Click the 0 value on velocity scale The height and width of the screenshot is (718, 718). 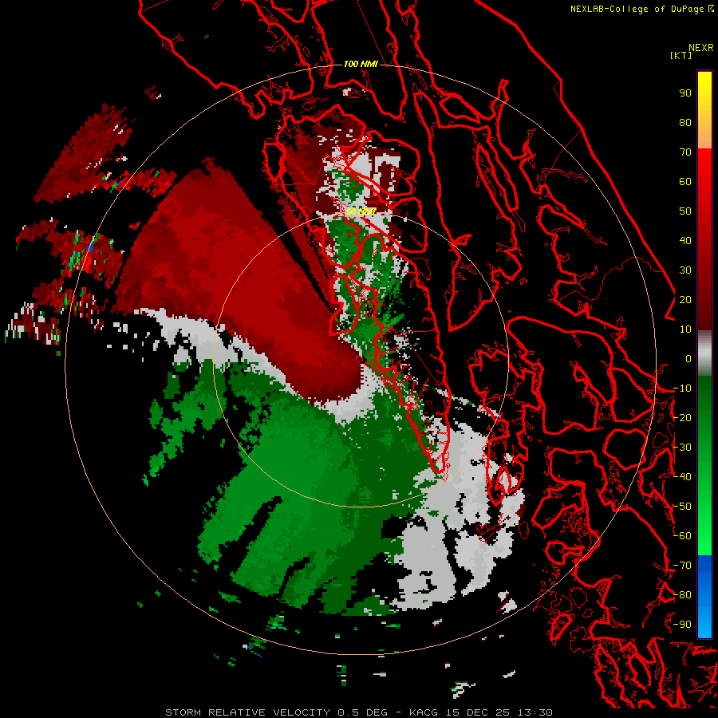tap(688, 359)
